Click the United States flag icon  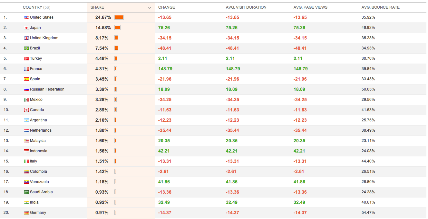[26, 17]
